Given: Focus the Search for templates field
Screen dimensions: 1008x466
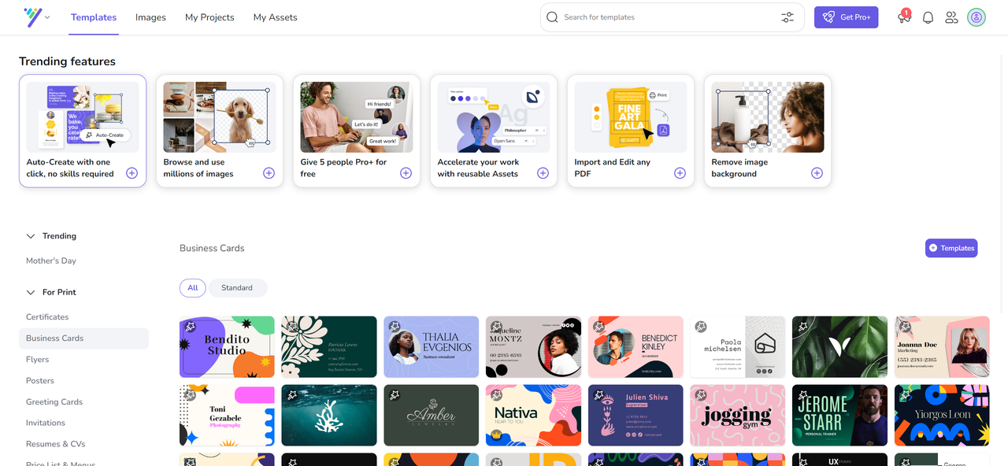Looking at the screenshot, I should tap(672, 17).
